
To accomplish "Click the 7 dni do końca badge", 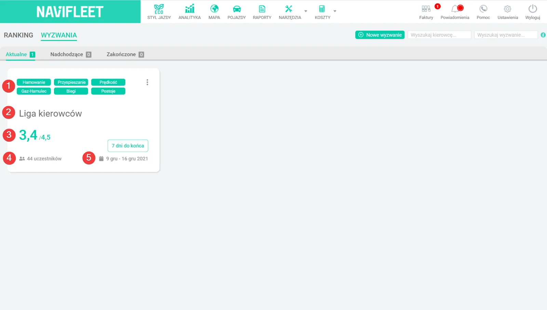I will 128,146.
